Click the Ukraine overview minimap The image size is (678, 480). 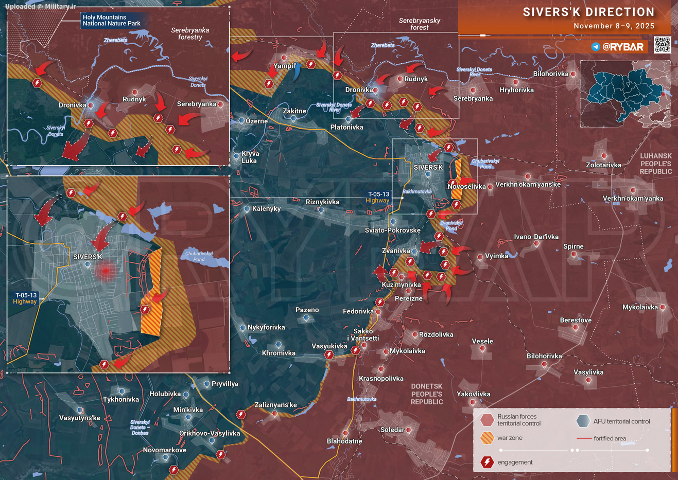click(625, 94)
